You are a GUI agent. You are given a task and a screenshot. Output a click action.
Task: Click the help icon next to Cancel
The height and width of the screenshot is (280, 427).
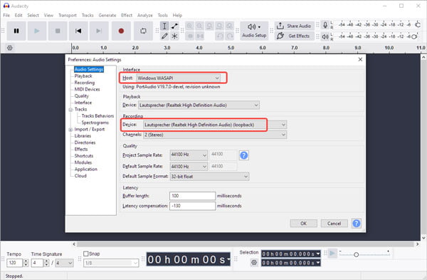(x=357, y=224)
